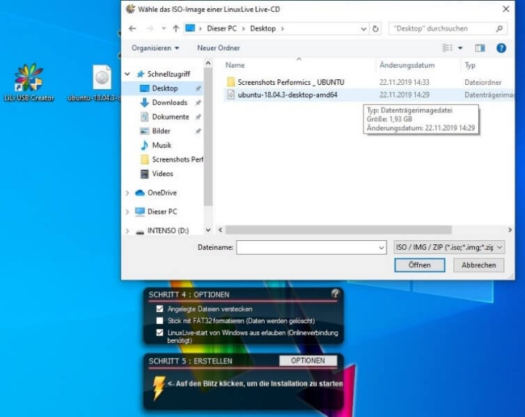The height and width of the screenshot is (417, 525).
Task: Select the ubuntu-18.04.3 ISO desktop icon
Action: [100, 83]
